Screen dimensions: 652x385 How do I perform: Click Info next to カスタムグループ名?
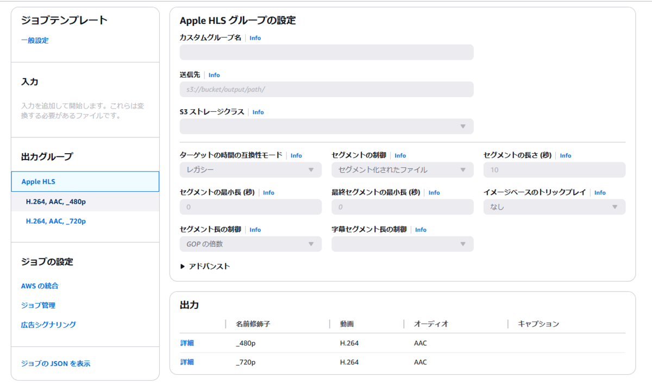(x=255, y=38)
